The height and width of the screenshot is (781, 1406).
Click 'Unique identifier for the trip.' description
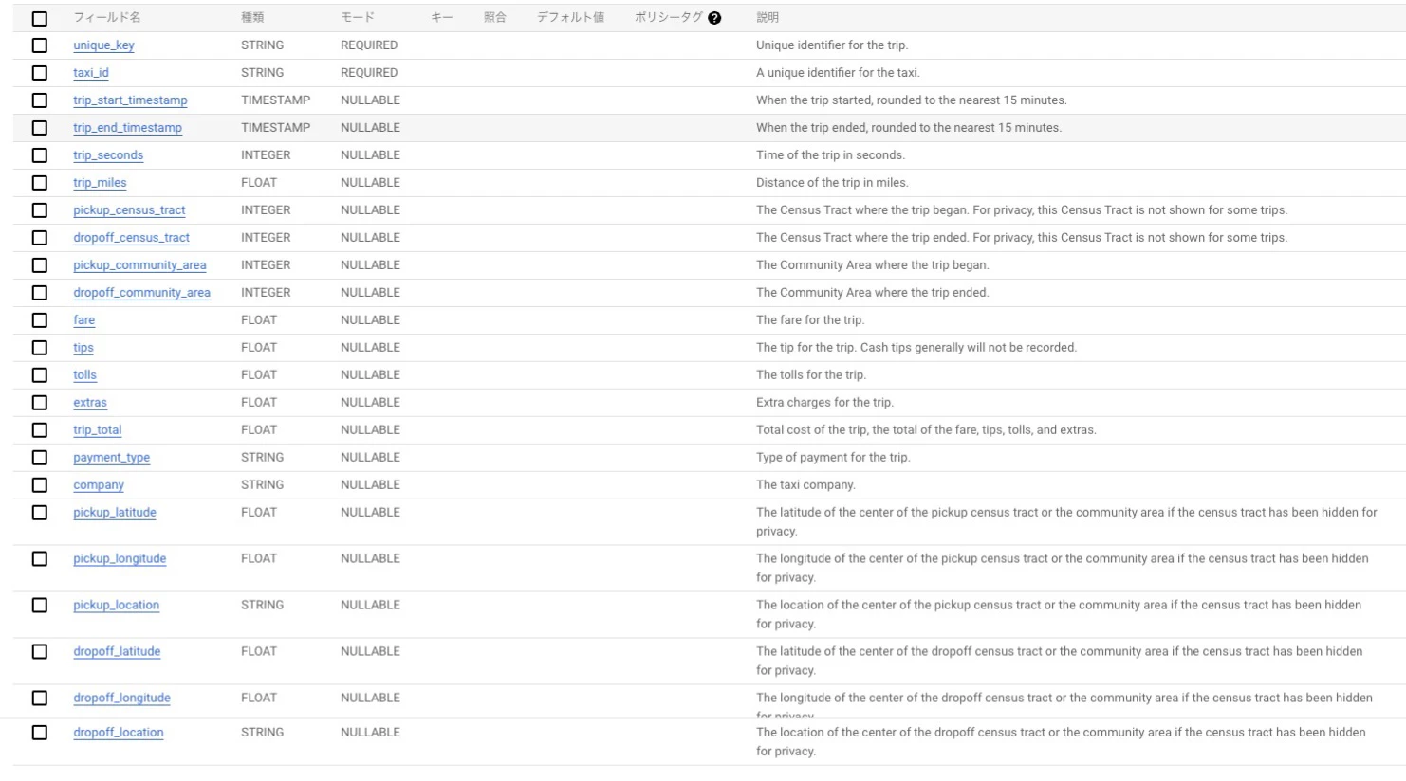click(832, 45)
